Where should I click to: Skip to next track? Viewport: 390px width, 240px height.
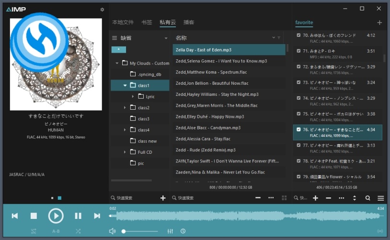click(97, 216)
